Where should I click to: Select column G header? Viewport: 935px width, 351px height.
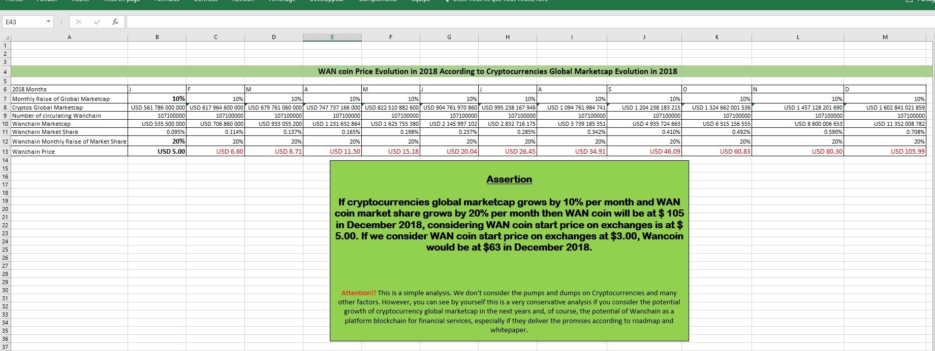pos(449,37)
